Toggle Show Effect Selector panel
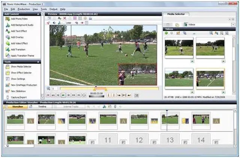The width and height of the screenshot is (240, 158). 7,73
